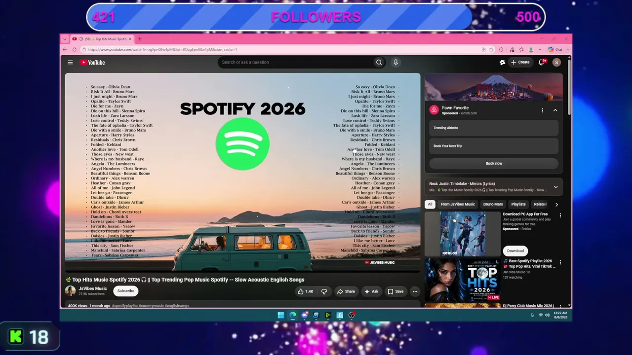Focus the YouTube search box
The width and height of the screenshot is (632, 355).
295,62
